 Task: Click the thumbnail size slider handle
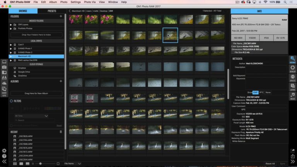tap(40, 164)
